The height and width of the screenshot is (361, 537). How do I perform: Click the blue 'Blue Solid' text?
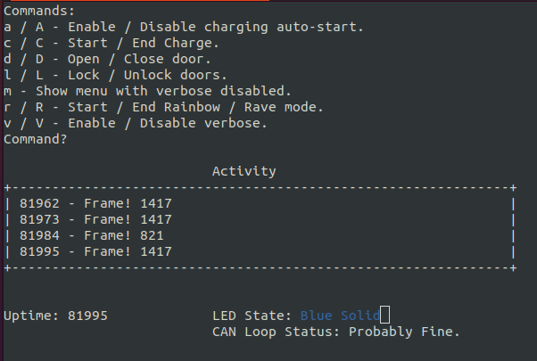tap(339, 316)
